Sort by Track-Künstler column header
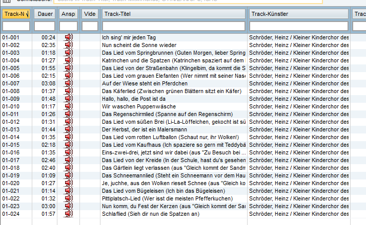Screen dimensions: 366x225 click(x=299, y=14)
